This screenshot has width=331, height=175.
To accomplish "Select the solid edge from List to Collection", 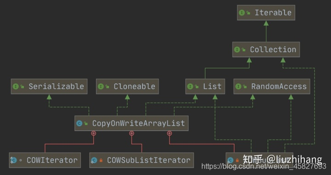I will (227, 68).
